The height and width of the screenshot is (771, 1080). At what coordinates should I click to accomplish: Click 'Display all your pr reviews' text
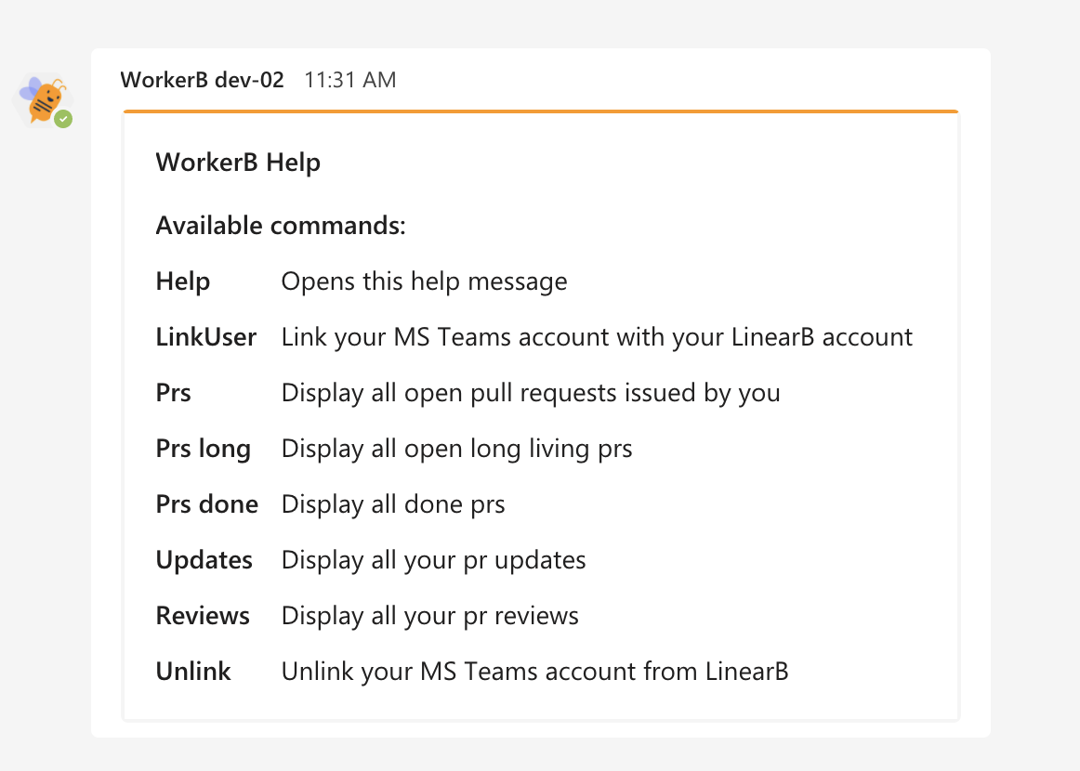pyautogui.click(x=429, y=616)
